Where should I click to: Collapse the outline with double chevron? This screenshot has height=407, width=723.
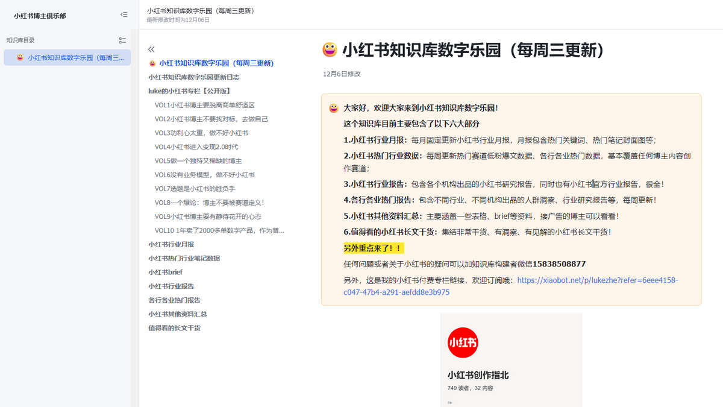coord(151,49)
